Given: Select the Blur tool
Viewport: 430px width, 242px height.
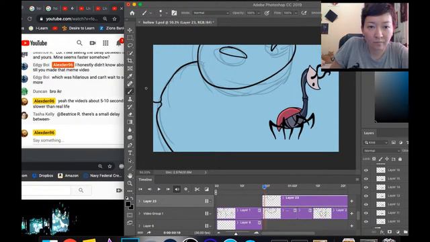Looking at the screenshot, I should coord(130,130).
